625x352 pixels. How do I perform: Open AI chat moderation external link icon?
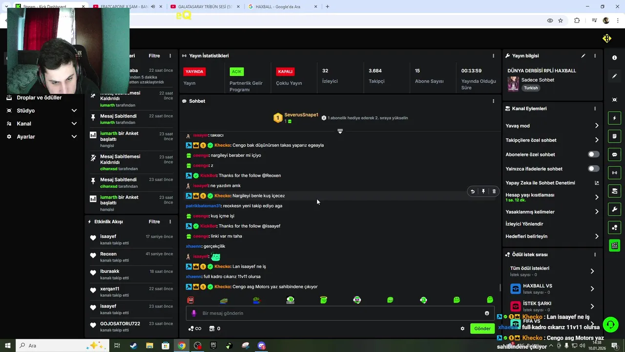point(597,183)
